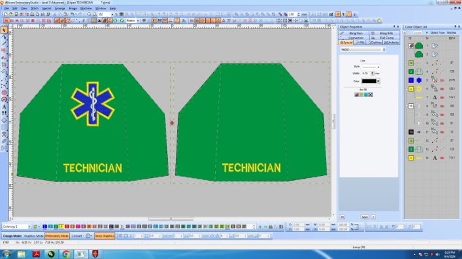462x259 pixels.
Task: Switch to Graphics Mode
Action: coord(34,236)
